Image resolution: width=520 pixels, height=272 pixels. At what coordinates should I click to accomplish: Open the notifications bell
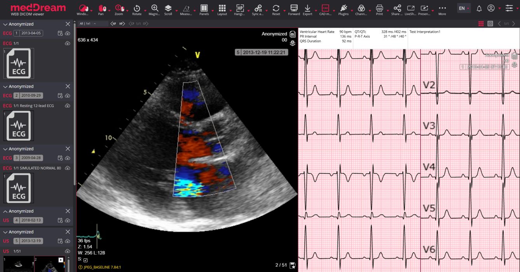coord(479,8)
